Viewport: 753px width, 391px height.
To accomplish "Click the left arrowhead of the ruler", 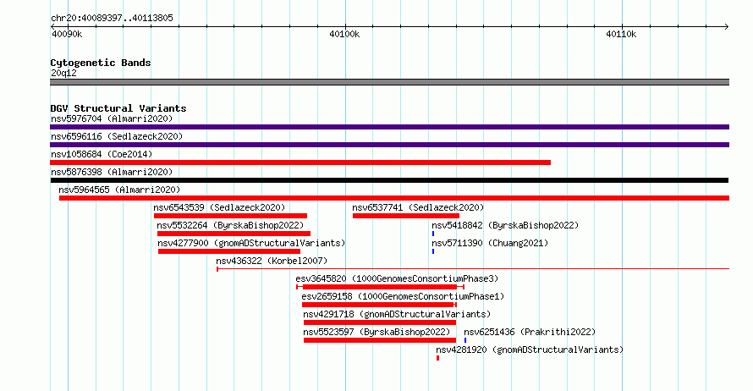I will tap(52, 27).
